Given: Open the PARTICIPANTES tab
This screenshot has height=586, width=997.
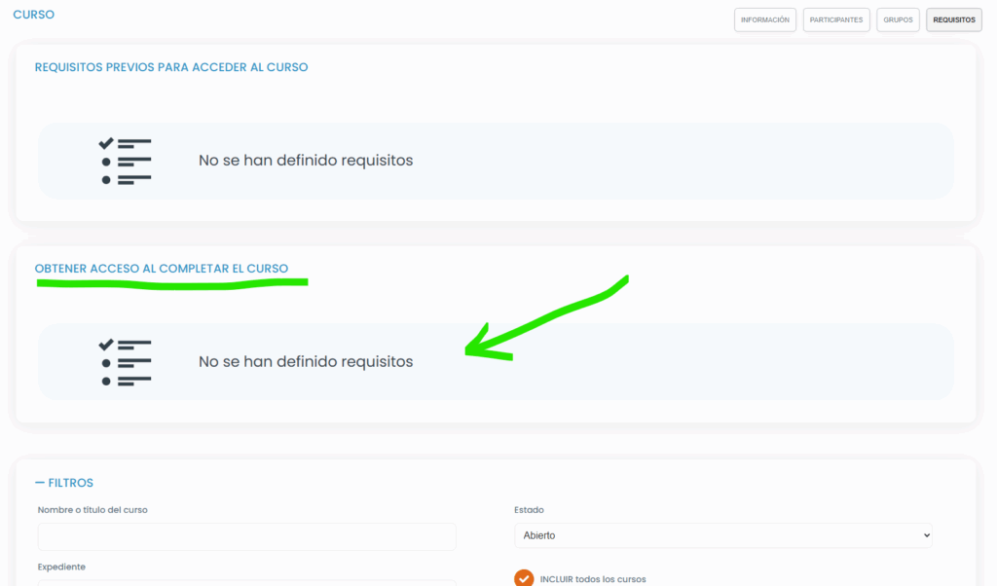Looking at the screenshot, I should coord(836,19).
